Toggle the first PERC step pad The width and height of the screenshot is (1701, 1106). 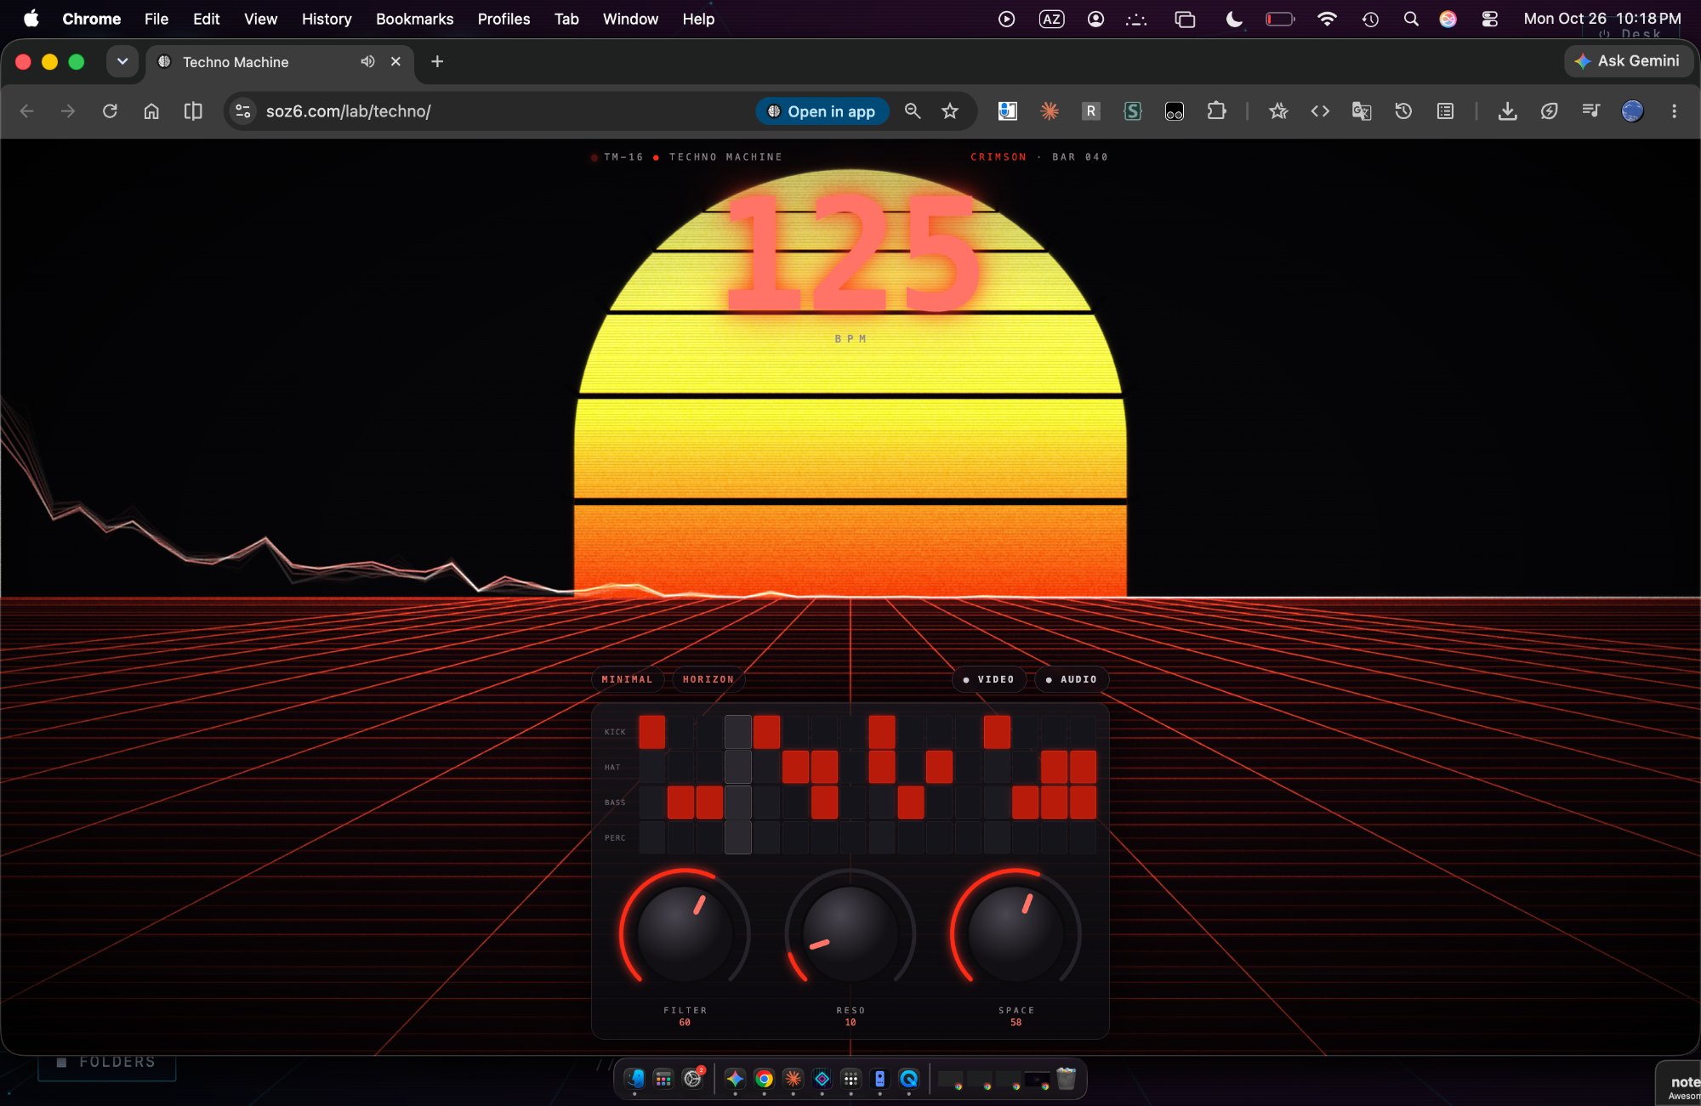652,837
